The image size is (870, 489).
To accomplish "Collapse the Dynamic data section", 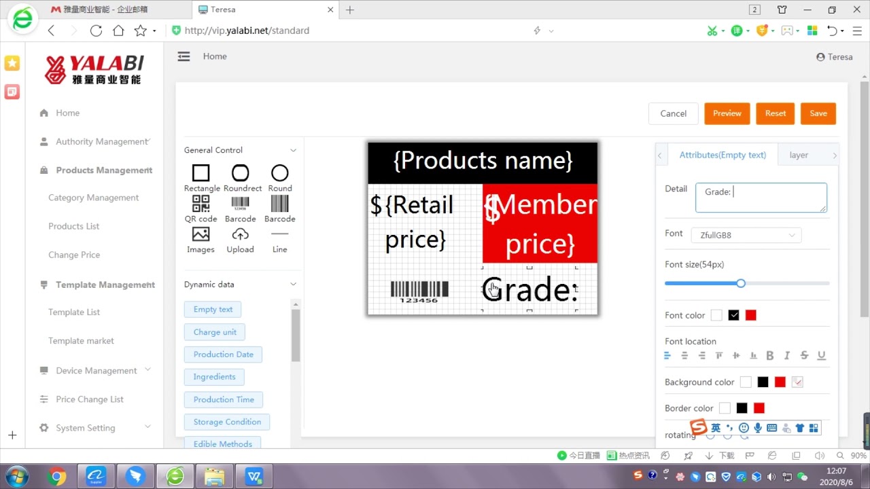I will pos(293,285).
